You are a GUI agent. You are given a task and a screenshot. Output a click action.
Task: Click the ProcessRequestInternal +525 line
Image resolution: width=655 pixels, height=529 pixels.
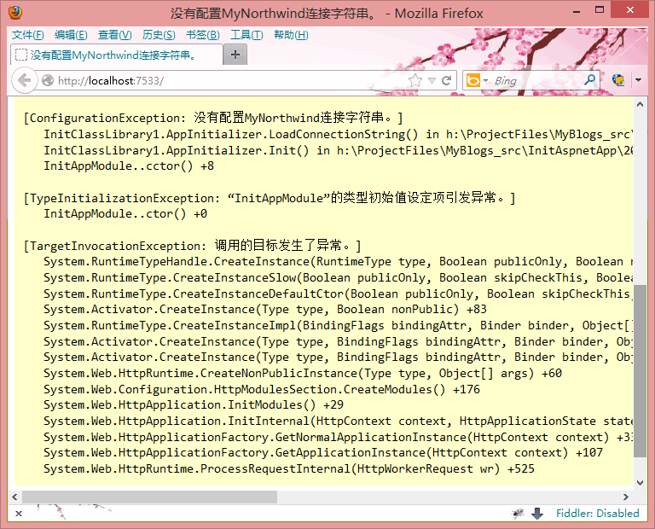tap(289, 468)
